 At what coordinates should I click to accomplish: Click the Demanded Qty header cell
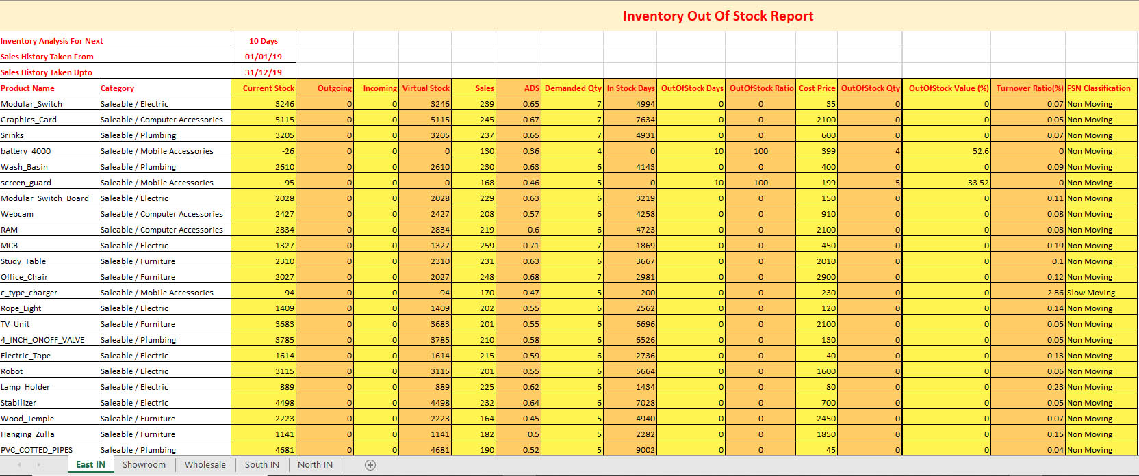coord(572,87)
